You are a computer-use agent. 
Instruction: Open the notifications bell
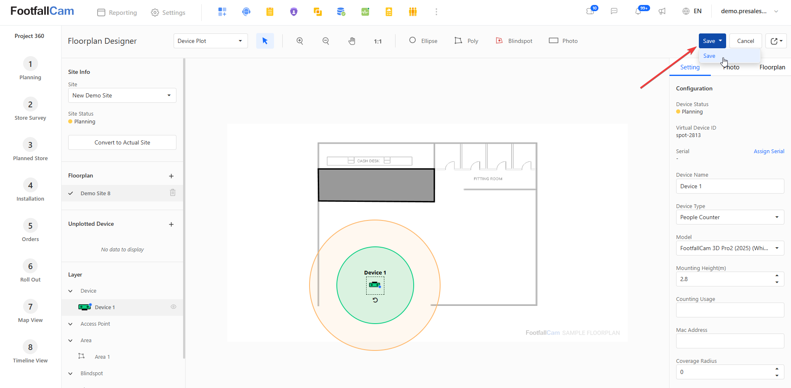click(x=638, y=11)
